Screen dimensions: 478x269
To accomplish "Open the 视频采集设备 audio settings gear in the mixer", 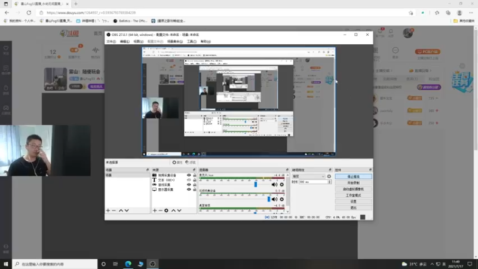I will click(x=281, y=199).
